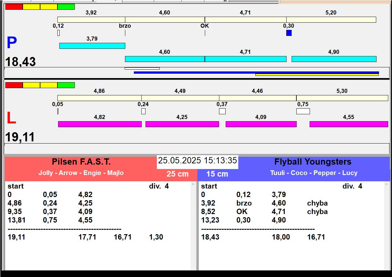Click the Flyball Youngsters team name
The height and width of the screenshot is (277, 392).
(313, 162)
